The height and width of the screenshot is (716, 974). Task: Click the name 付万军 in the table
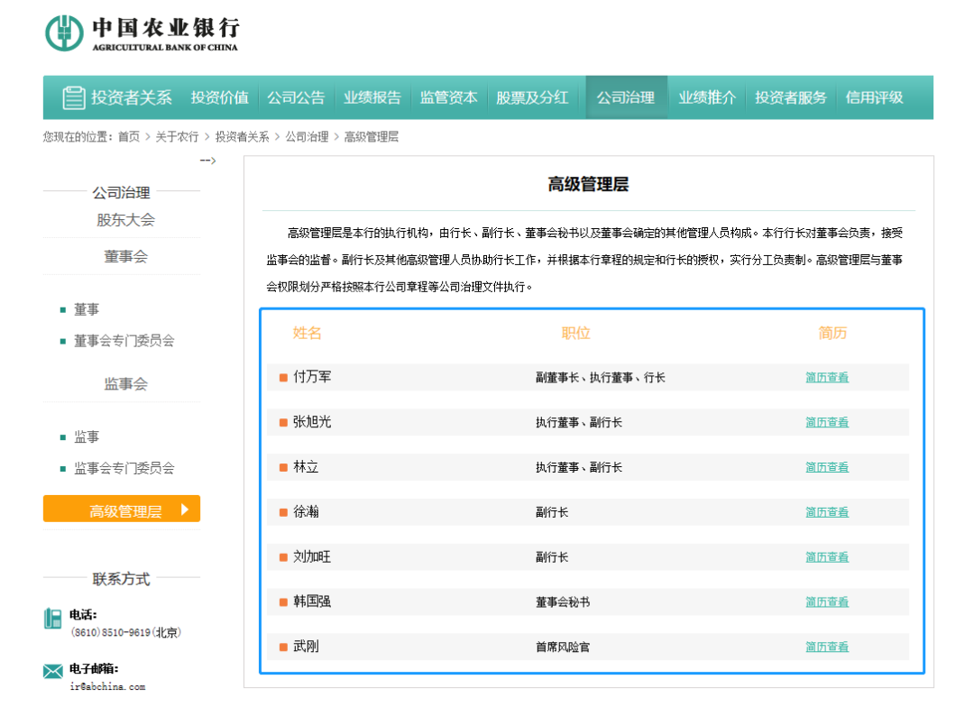click(x=312, y=377)
